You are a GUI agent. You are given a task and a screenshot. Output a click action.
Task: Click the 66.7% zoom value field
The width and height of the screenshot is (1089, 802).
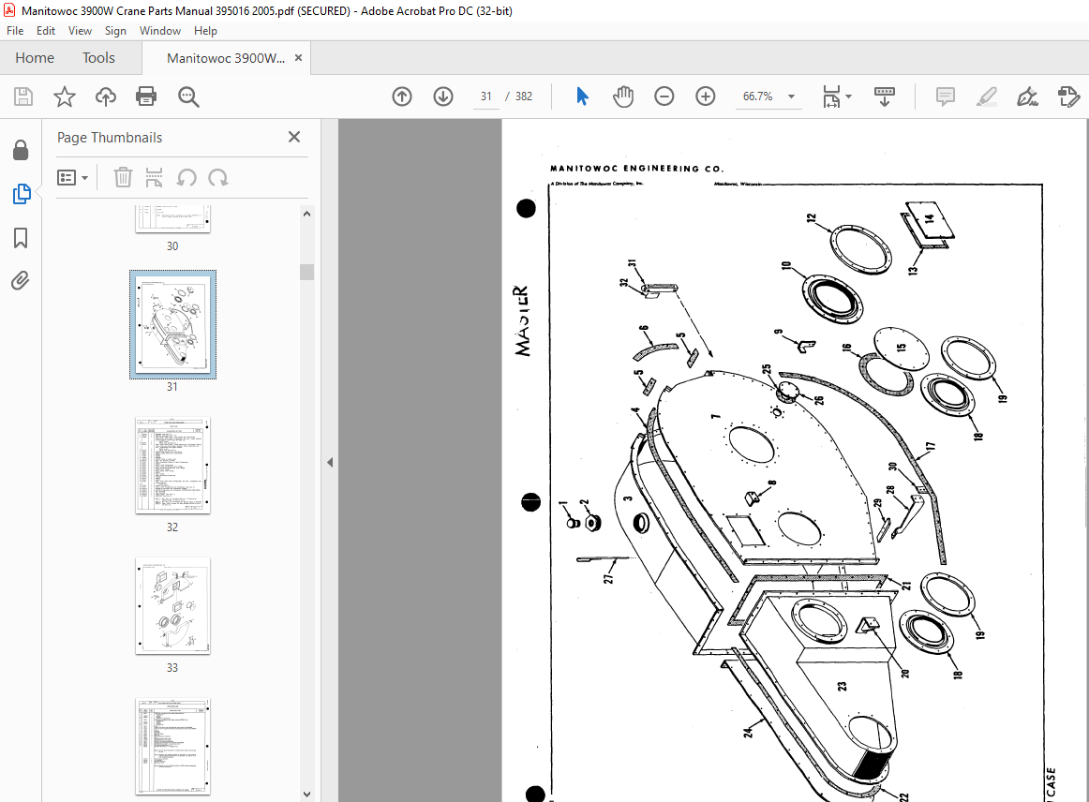(x=758, y=97)
